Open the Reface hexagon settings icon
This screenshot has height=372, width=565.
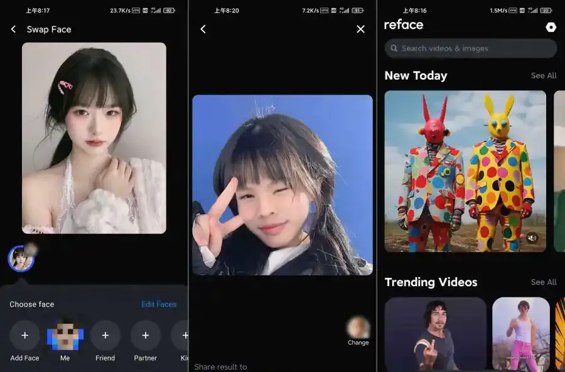point(551,27)
